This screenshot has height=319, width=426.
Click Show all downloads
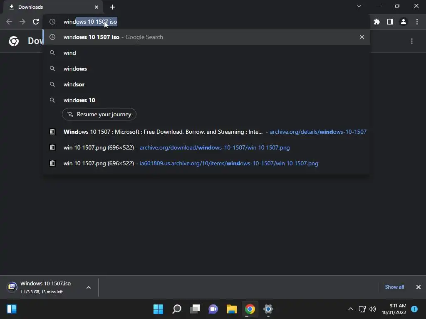tap(394, 287)
